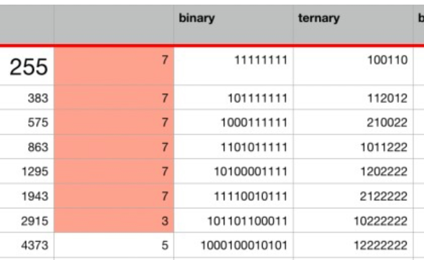Click the binary column header
Image resolution: width=424 pixels, height=260 pixels.
tap(197, 18)
